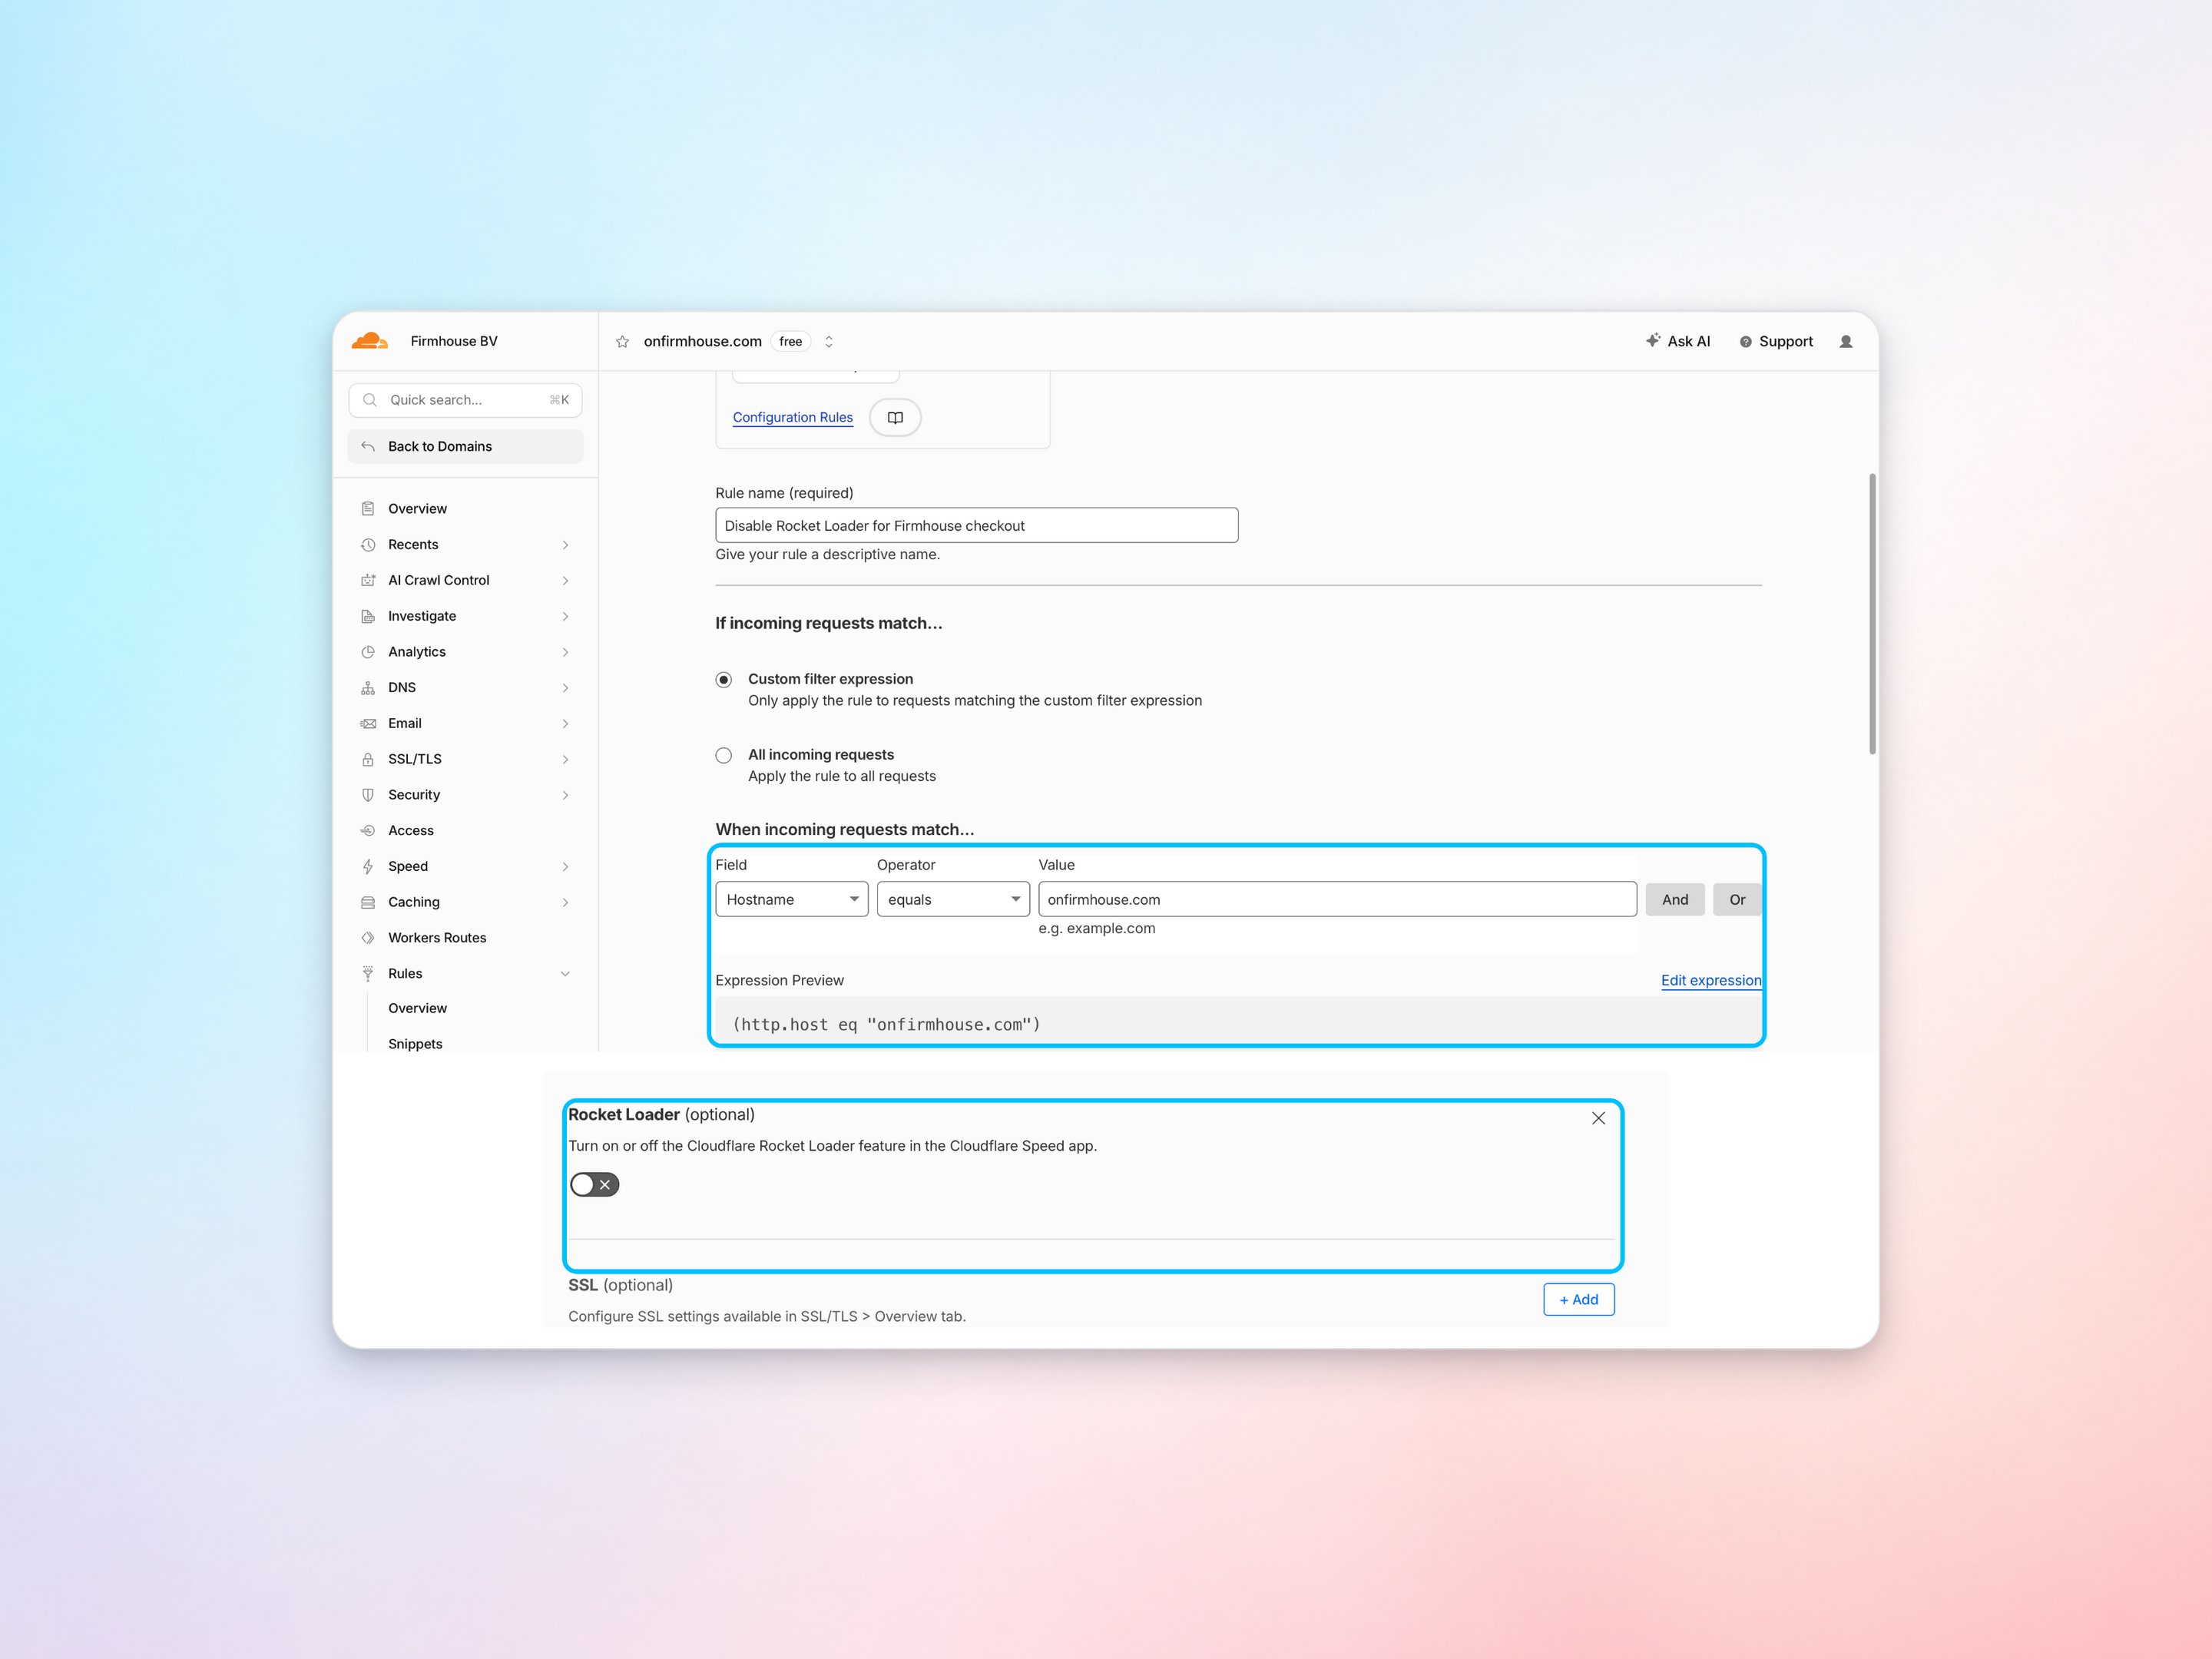Click the Speed lightning bolt icon
Image resolution: width=2212 pixels, height=1659 pixels.
pyautogui.click(x=368, y=867)
